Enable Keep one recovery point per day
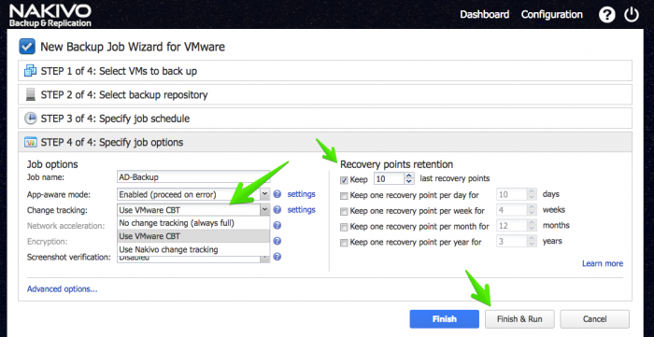The image size is (654, 337). pyautogui.click(x=344, y=196)
